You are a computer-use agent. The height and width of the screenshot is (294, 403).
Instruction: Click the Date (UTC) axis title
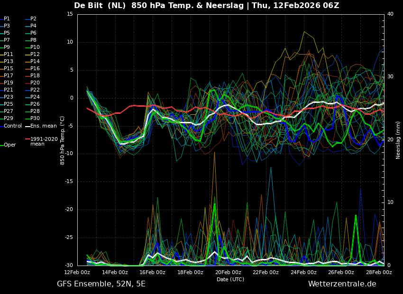(230, 279)
